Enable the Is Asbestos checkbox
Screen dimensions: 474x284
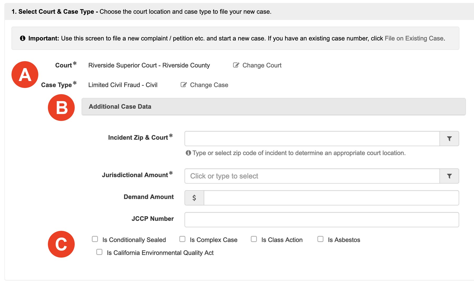(320, 239)
